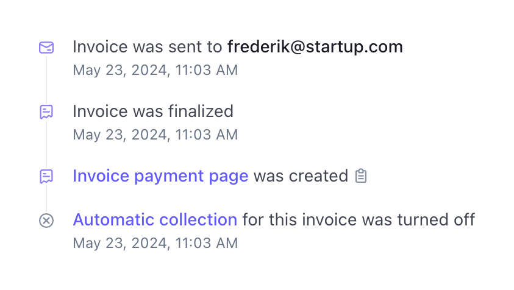Copy the invoice payment page link via clipboard icon
514x290 pixels.
pyautogui.click(x=361, y=176)
